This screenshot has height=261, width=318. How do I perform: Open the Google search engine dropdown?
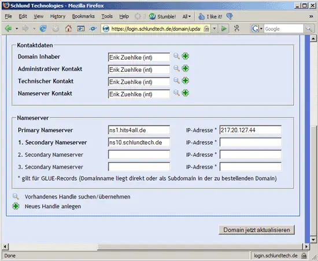pos(257,29)
